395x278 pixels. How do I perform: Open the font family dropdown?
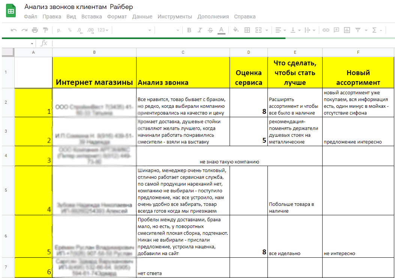(133, 30)
